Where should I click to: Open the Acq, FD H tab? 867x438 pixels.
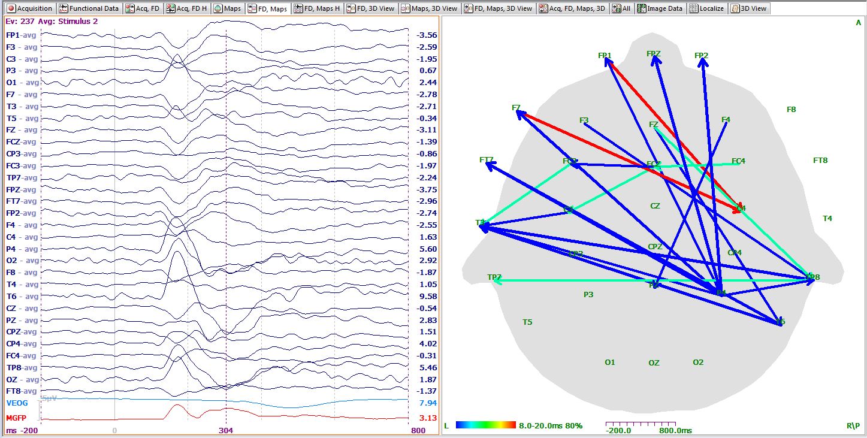point(187,9)
